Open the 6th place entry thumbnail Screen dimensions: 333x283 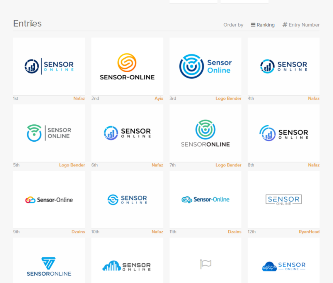pos(127,133)
